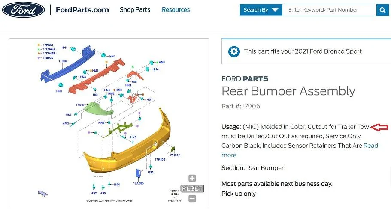
Task: Click the 17906 part label in diagram
Action: tap(63, 61)
